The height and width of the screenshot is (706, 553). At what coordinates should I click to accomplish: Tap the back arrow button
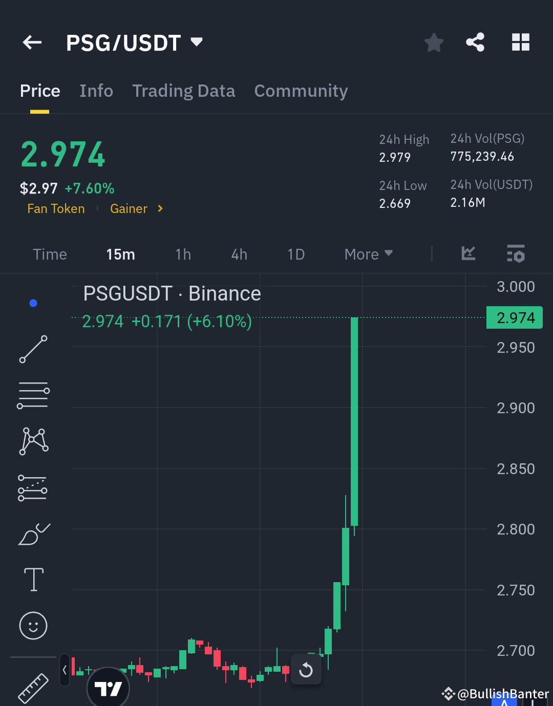[x=32, y=42]
